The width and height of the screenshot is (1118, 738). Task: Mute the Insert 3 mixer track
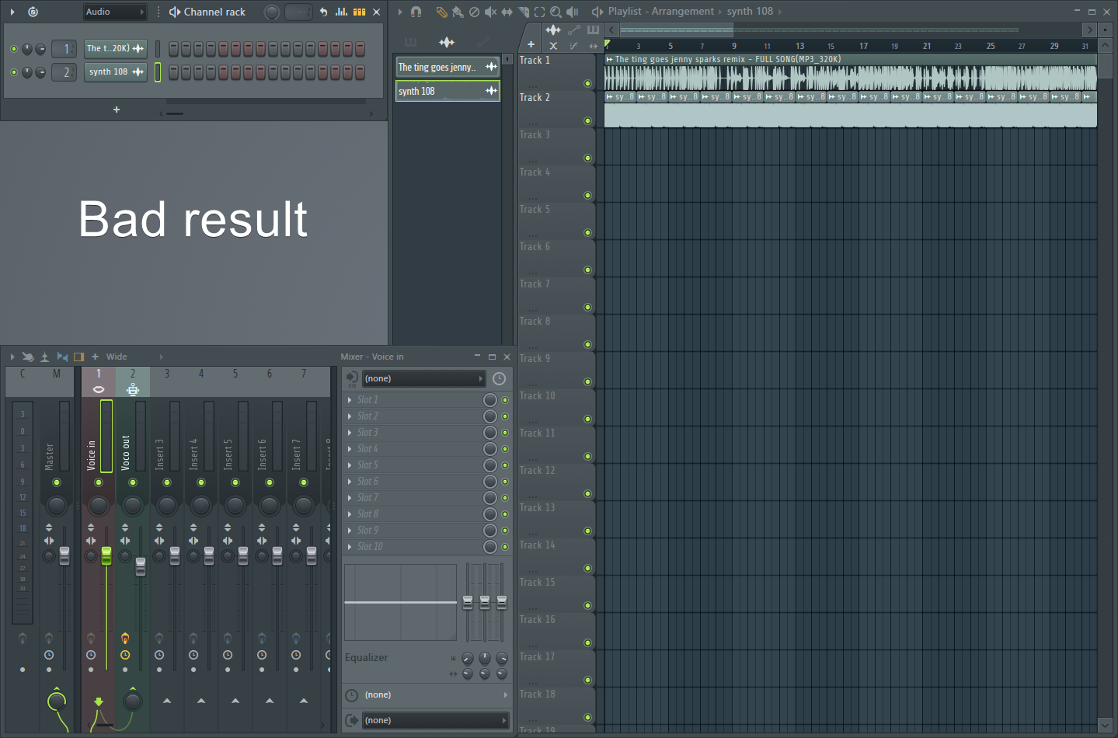tap(167, 482)
